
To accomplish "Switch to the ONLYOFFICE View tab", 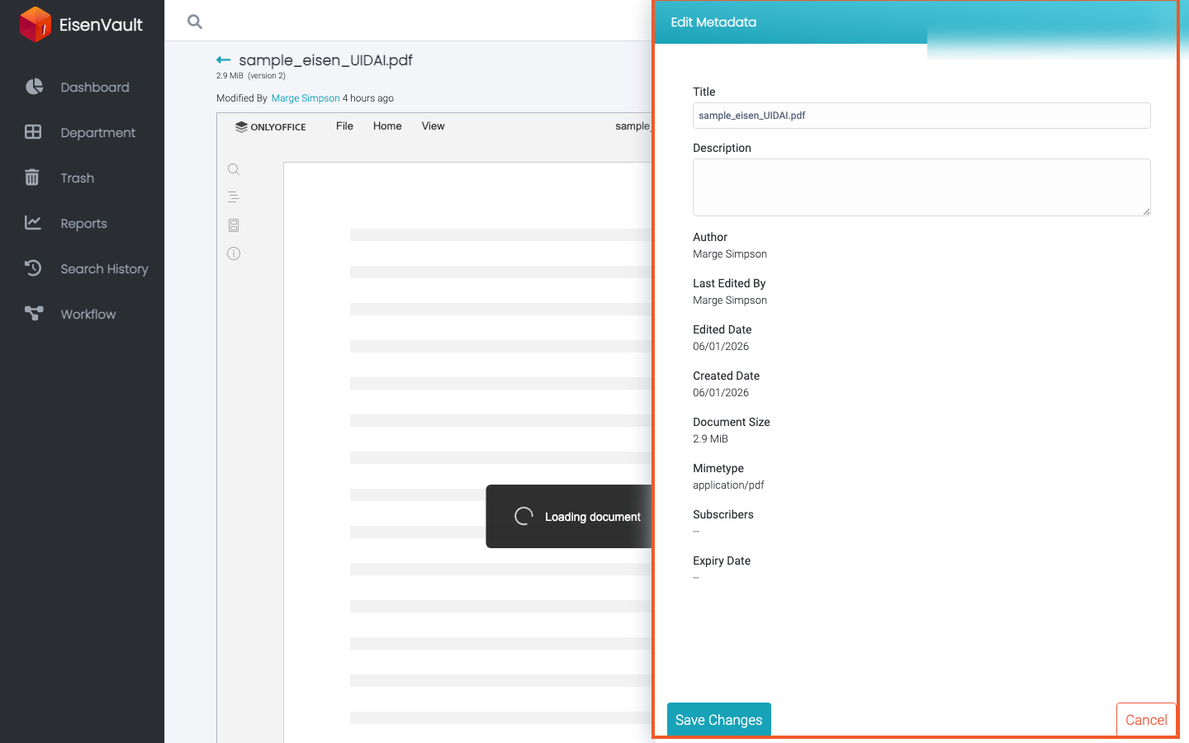I will pos(433,126).
